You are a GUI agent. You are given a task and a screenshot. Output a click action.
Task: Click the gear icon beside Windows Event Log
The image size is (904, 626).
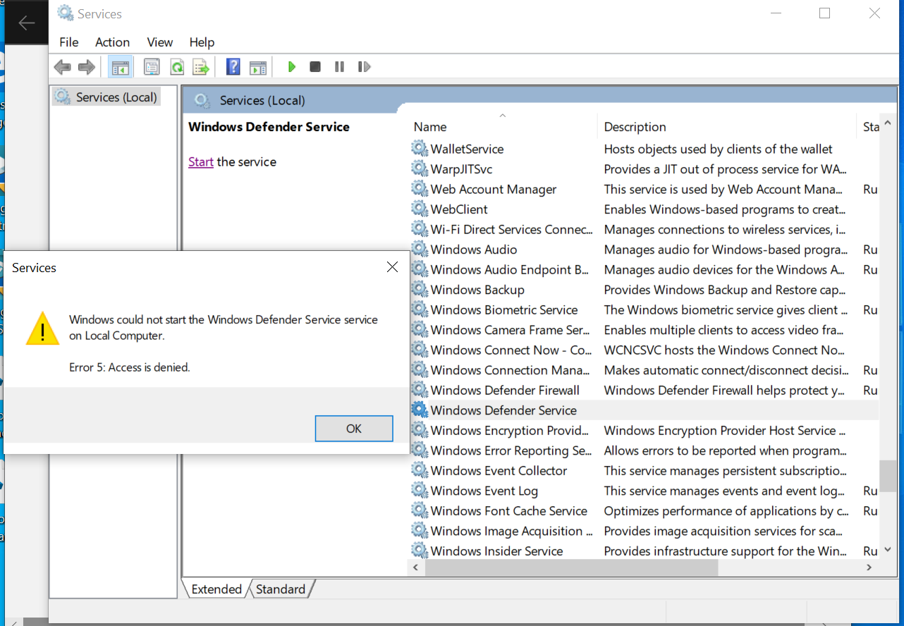420,491
